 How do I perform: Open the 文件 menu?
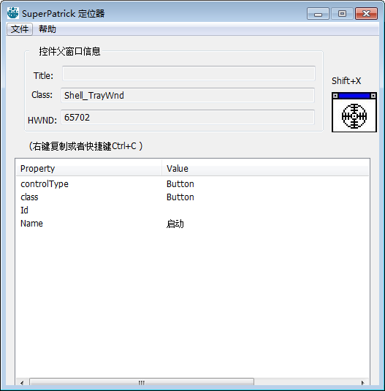click(20, 29)
